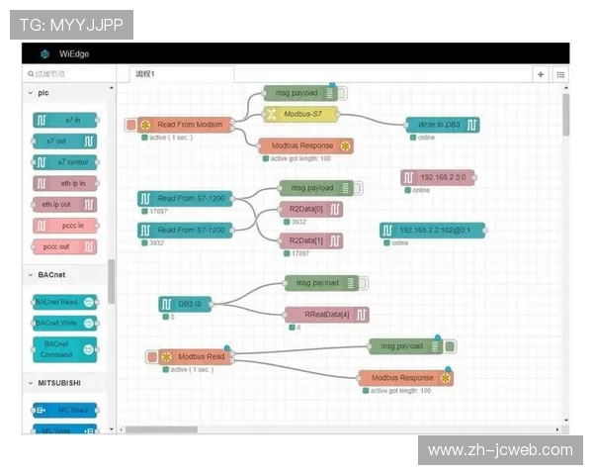Collapse the BACnet palette category

pyautogui.click(x=30, y=274)
